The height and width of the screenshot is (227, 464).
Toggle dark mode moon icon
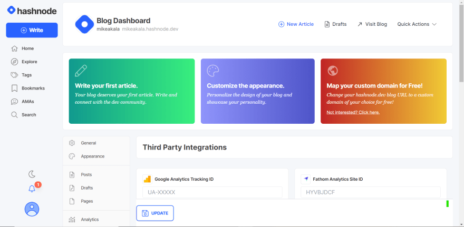pyautogui.click(x=32, y=174)
